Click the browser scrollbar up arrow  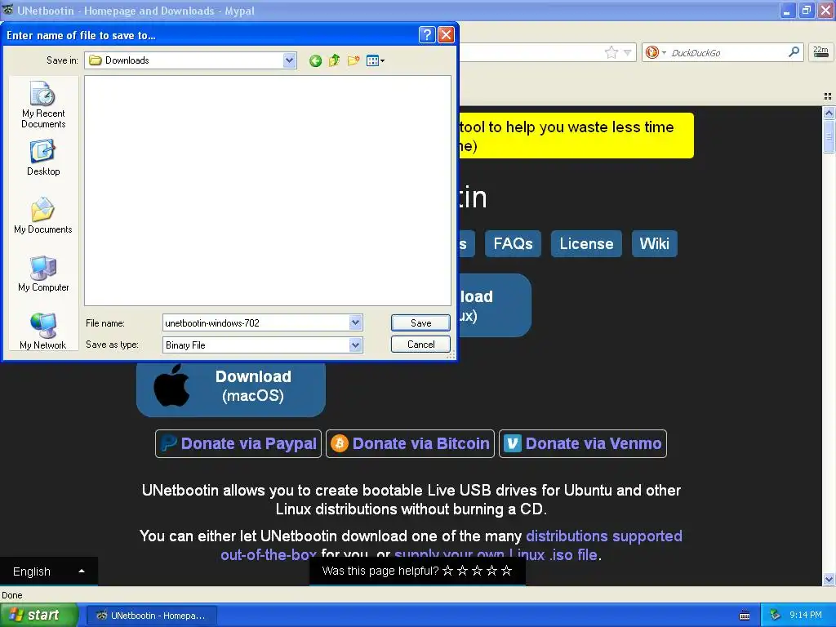pyautogui.click(x=829, y=113)
